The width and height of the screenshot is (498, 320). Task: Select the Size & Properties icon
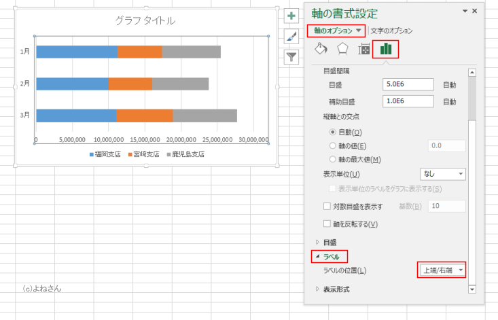pyautogui.click(x=364, y=49)
